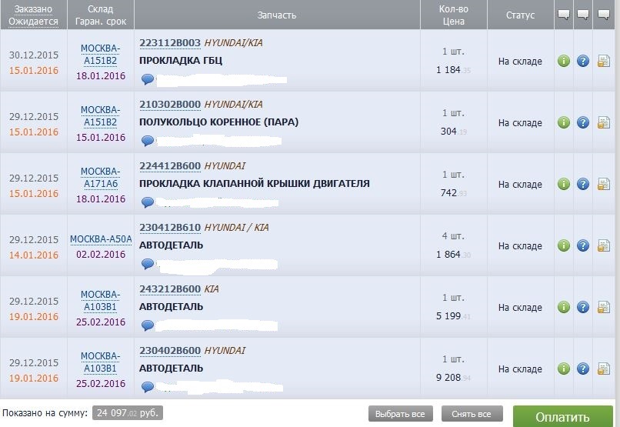Image resolution: width=620 pixels, height=427 pixels.
Task: Open part number 210302B000 link
Action: 170,105
